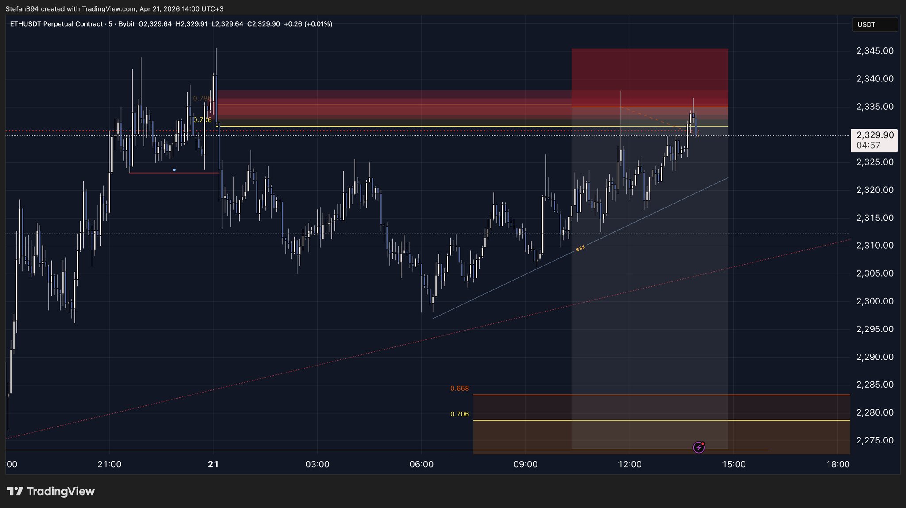The width and height of the screenshot is (906, 508).
Task: Click the dark red short position stop zone
Action: tap(649, 71)
